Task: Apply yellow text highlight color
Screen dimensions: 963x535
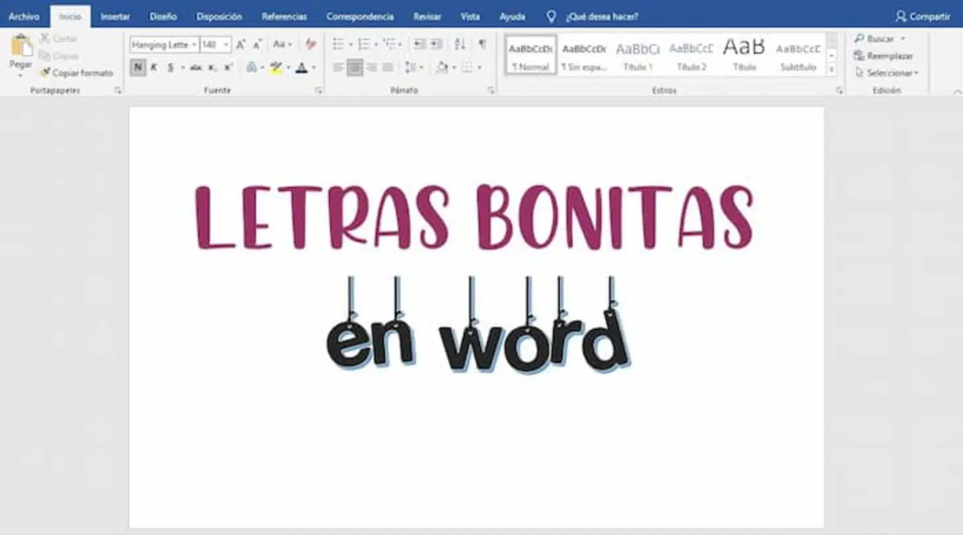Action: click(276, 67)
